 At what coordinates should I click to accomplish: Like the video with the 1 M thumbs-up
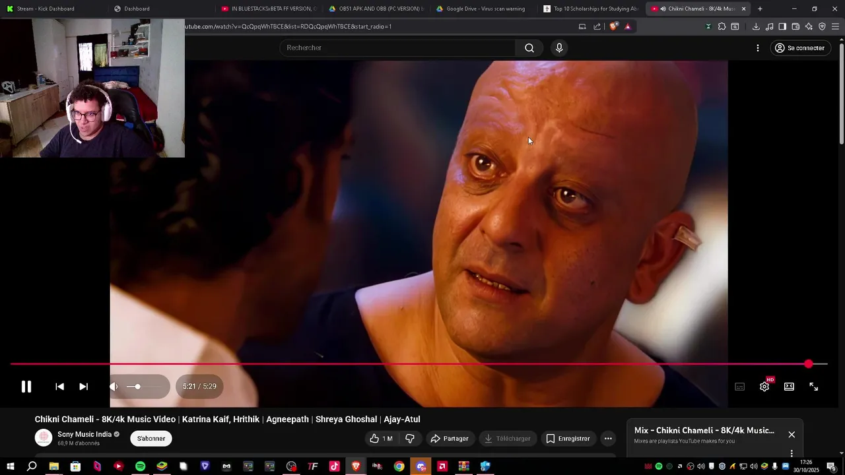pos(381,439)
